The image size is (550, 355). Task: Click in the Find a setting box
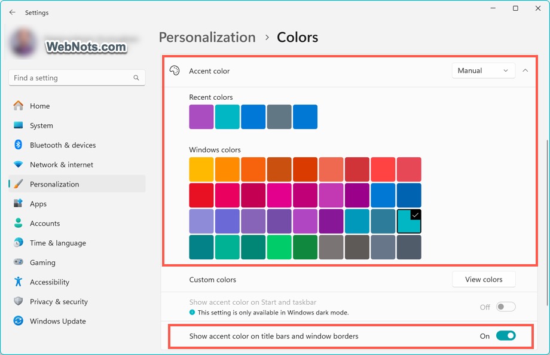point(77,78)
